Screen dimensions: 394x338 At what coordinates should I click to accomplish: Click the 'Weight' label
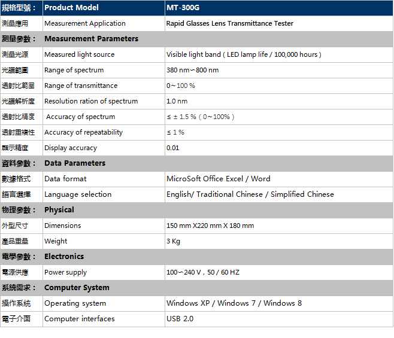click(56, 241)
